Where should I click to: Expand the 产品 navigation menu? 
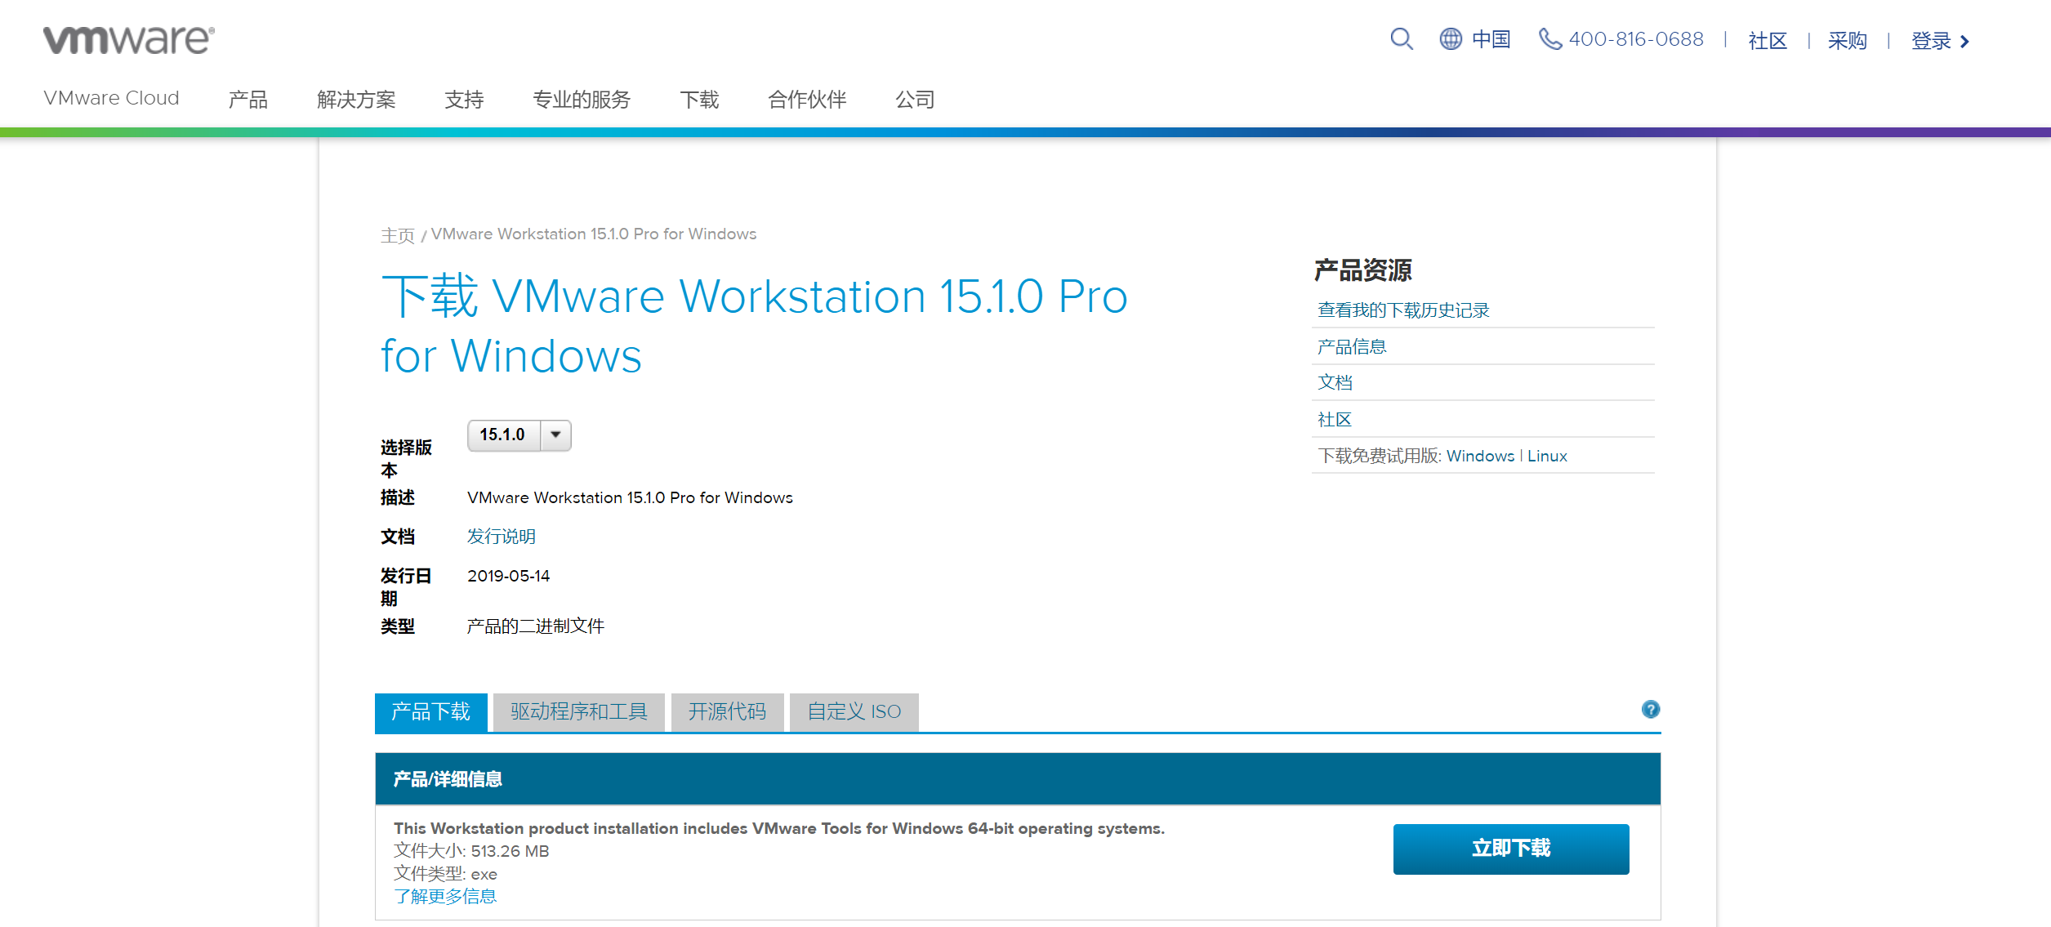tap(247, 100)
